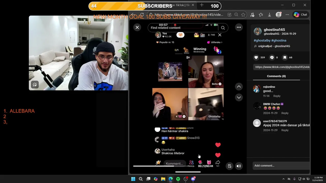Image resolution: width=326 pixels, height=183 pixels.
Task: Open Edge downloads arrow icon
Action: [269, 15]
